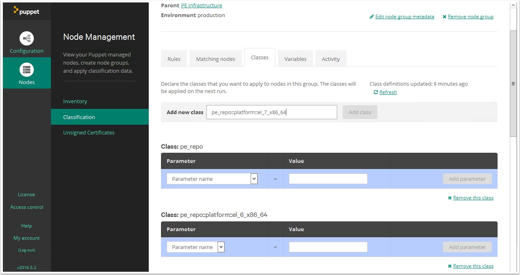Open the Help link
The image size is (520, 275).
[x=26, y=226]
